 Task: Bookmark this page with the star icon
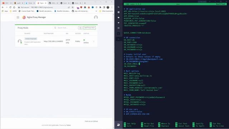coord(73,7)
